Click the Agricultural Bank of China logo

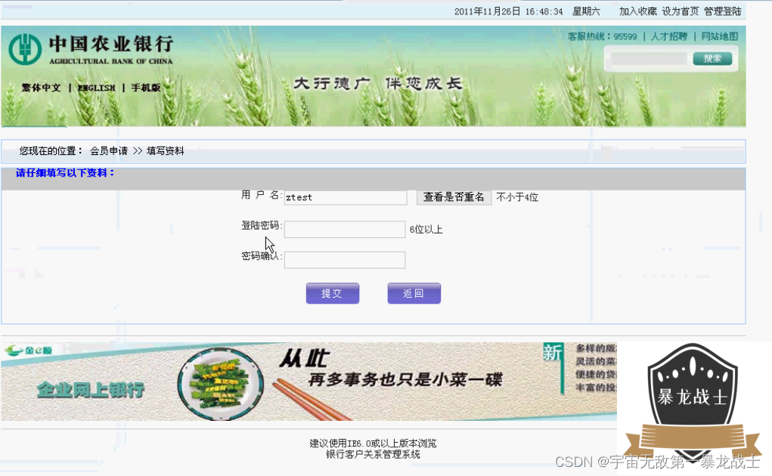coord(91,49)
